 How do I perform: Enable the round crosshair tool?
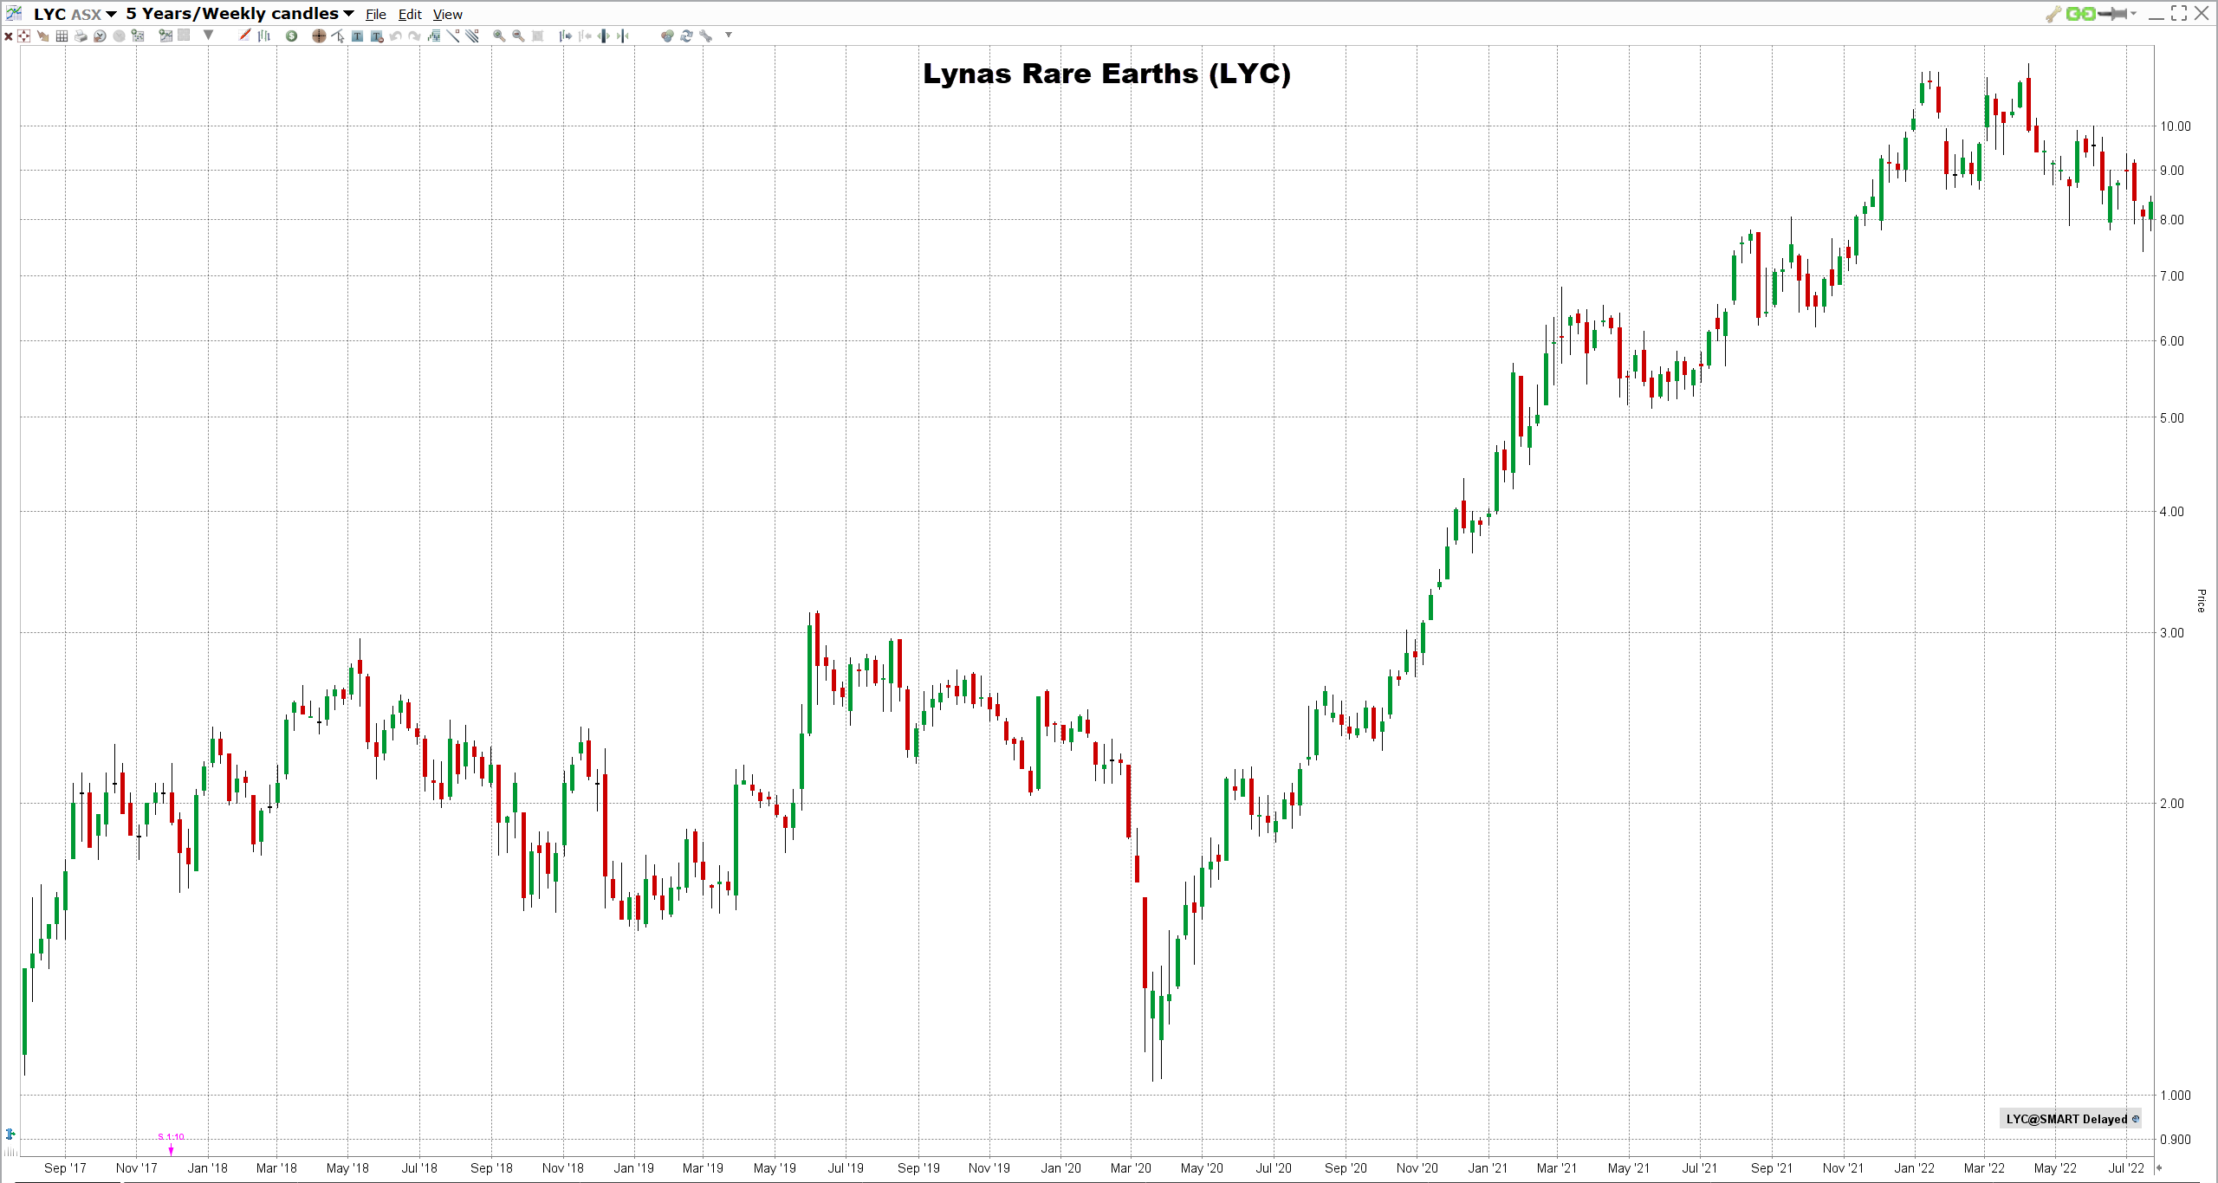click(x=319, y=36)
